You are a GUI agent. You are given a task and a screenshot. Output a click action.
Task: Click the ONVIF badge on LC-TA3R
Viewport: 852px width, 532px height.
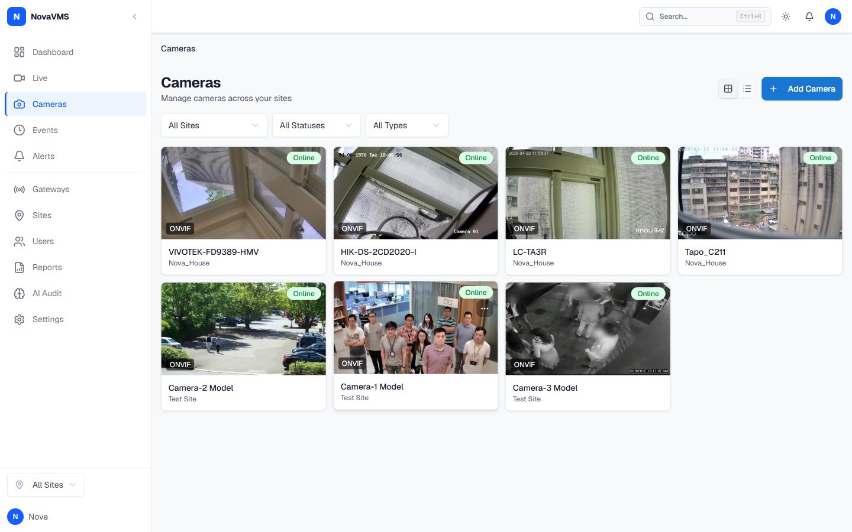click(525, 229)
